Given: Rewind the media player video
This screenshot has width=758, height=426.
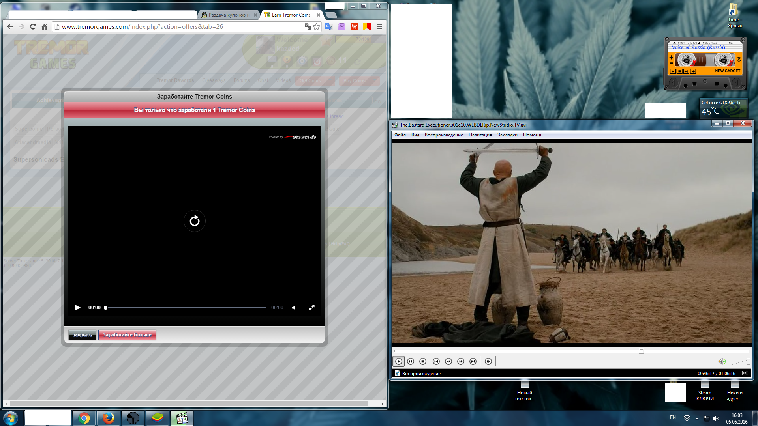Looking at the screenshot, I should click(x=448, y=361).
